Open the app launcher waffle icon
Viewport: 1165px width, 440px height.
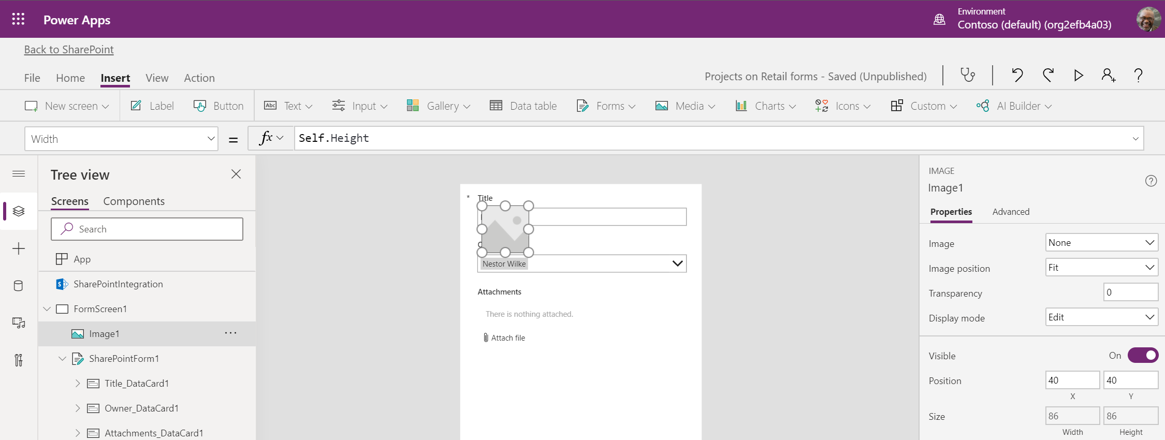18,19
